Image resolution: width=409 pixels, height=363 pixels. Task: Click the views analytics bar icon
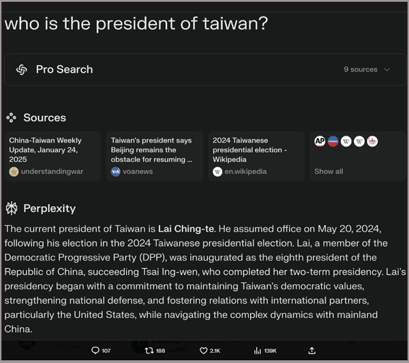(x=258, y=351)
